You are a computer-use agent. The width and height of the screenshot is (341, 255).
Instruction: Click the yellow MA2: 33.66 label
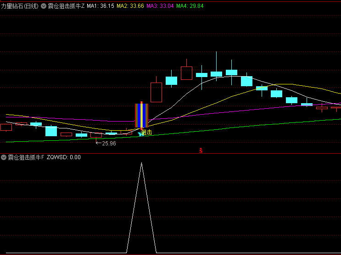(x=130, y=6)
